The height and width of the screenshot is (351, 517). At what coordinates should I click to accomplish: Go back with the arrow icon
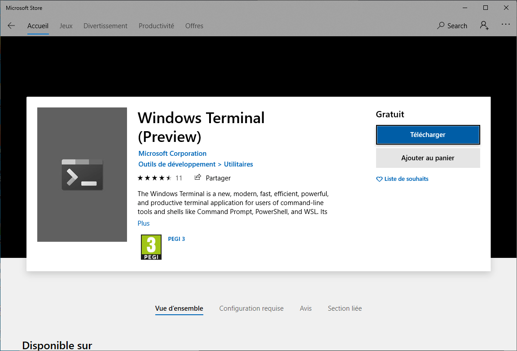tap(11, 26)
